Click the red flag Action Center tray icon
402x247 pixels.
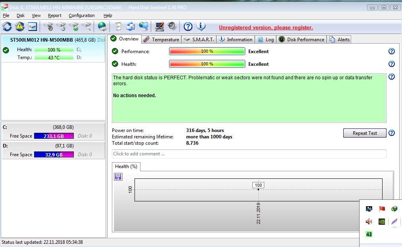[382, 209]
